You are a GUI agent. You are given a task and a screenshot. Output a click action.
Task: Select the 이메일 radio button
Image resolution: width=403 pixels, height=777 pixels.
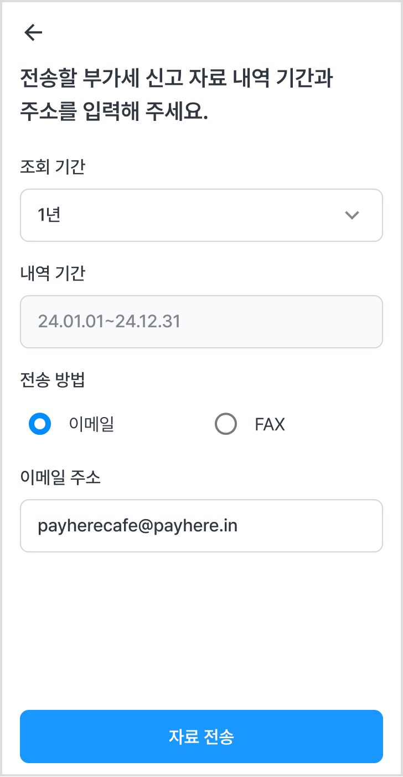[x=40, y=424]
